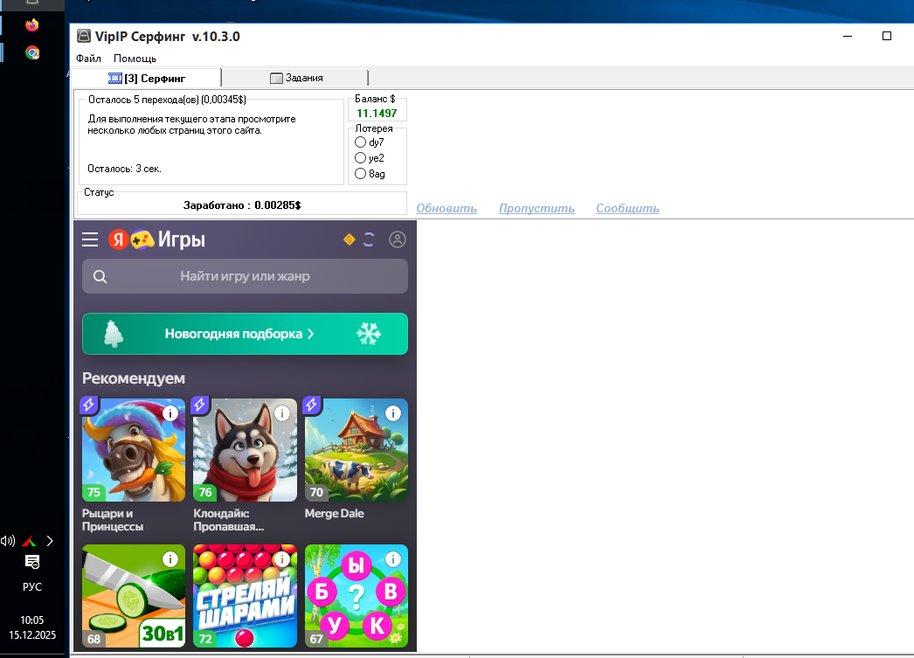
Task: Click the Найти игру или жанр search field
Action: coord(245,276)
